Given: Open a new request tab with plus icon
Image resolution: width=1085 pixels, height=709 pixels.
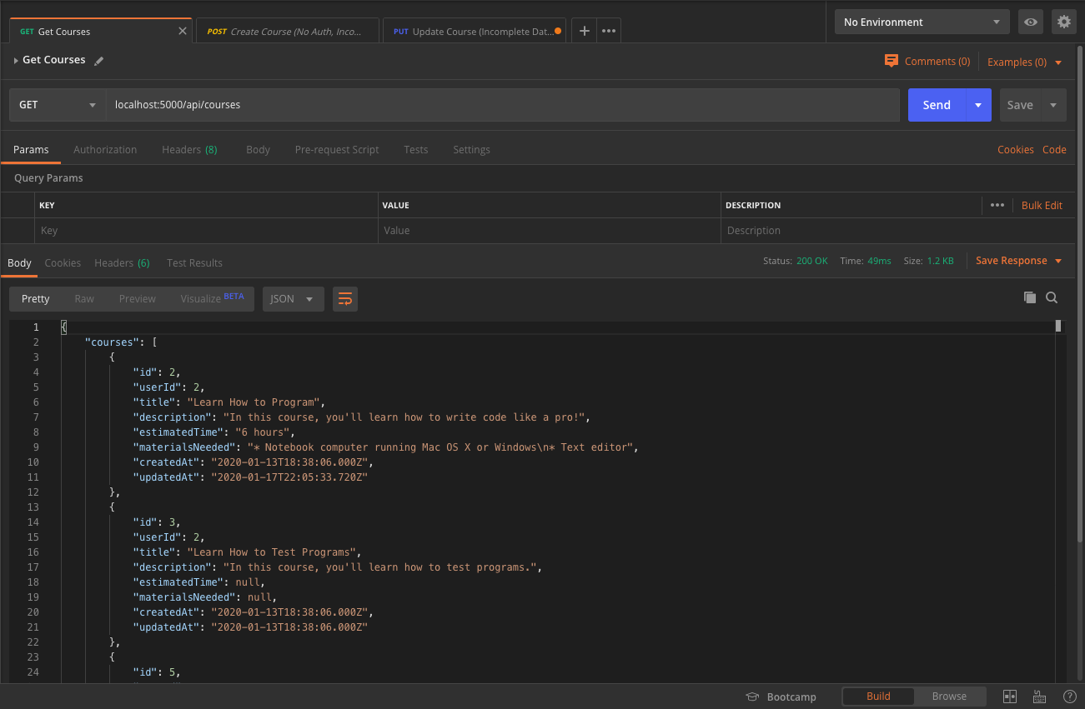Looking at the screenshot, I should point(585,31).
